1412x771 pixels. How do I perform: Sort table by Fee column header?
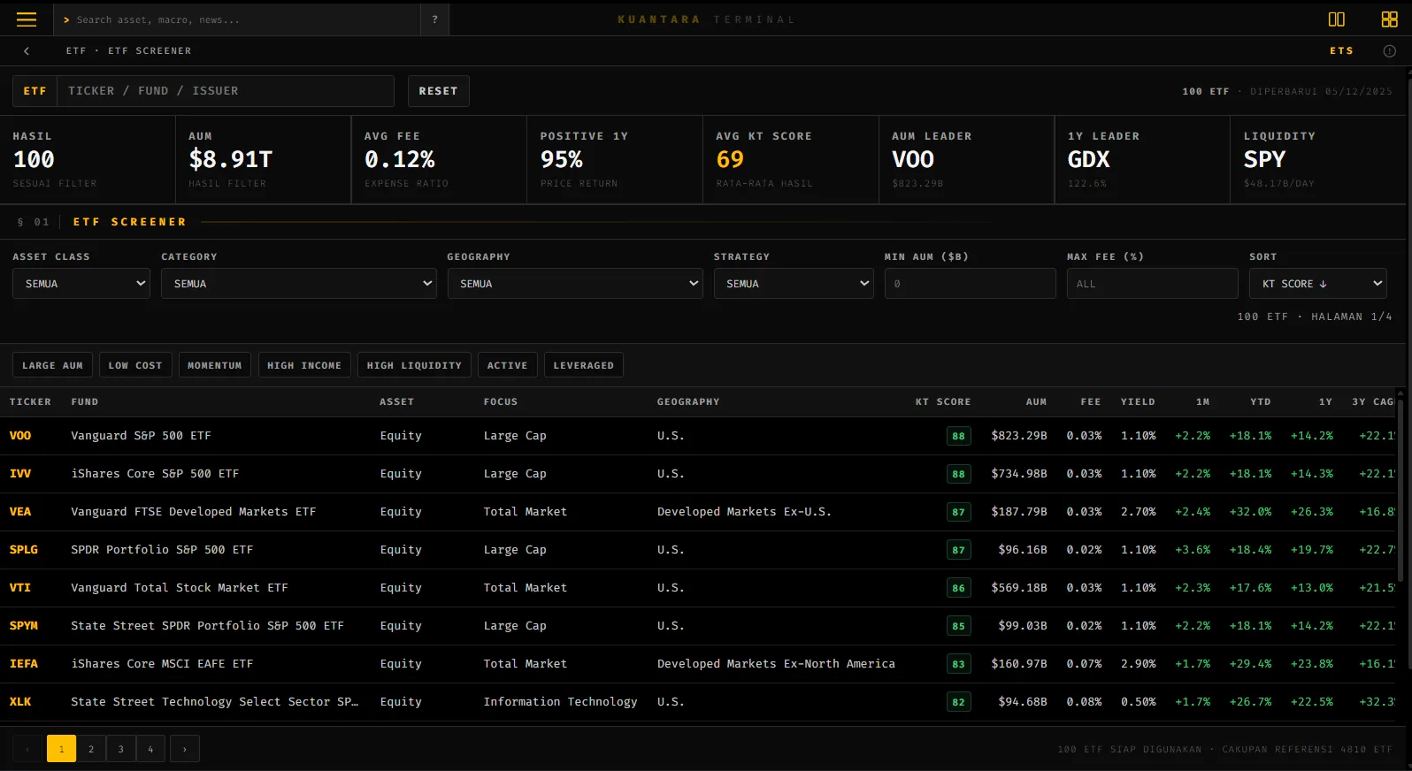(1091, 401)
